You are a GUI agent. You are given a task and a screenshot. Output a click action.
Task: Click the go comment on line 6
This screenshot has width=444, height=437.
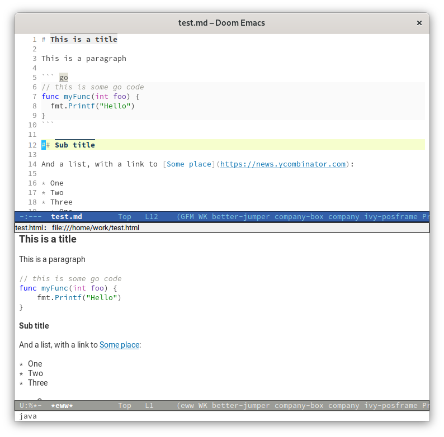point(93,87)
